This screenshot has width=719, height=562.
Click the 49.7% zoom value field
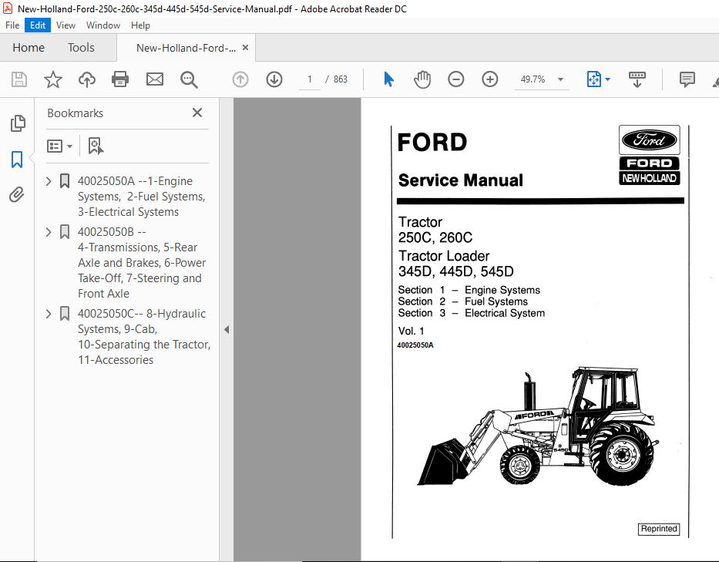pos(533,79)
